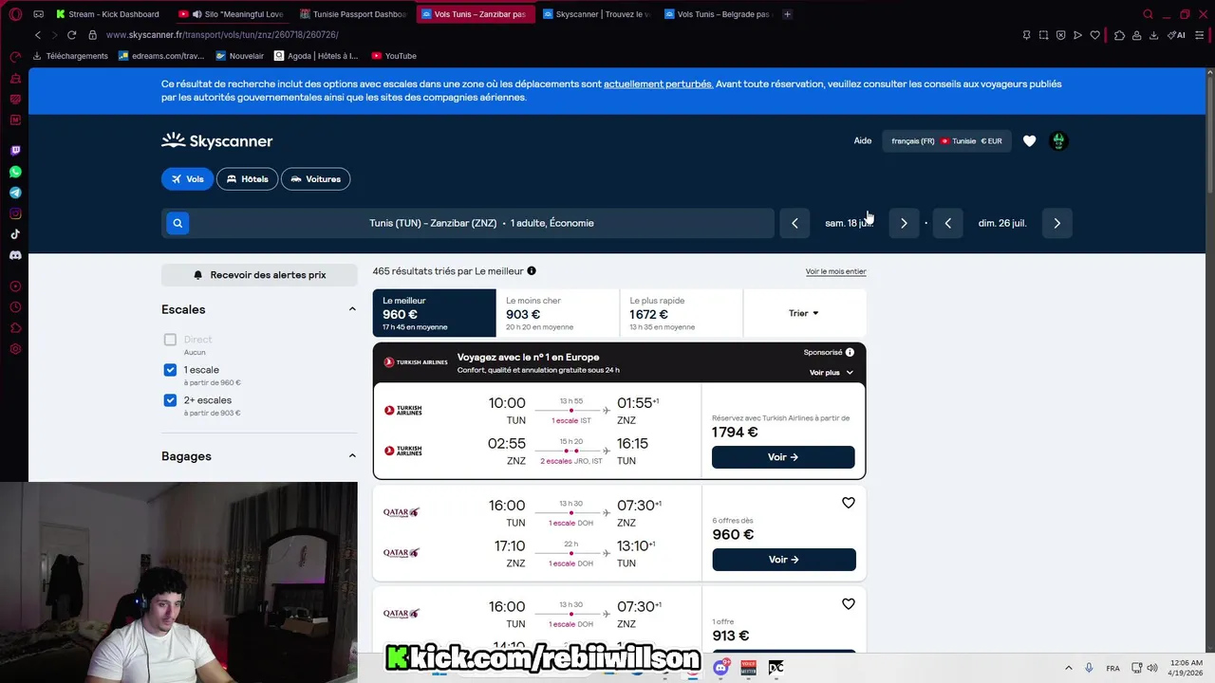Image resolution: width=1215 pixels, height=683 pixels.
Task: Save the 960 € Qatar flight heart
Action: [x=849, y=503]
